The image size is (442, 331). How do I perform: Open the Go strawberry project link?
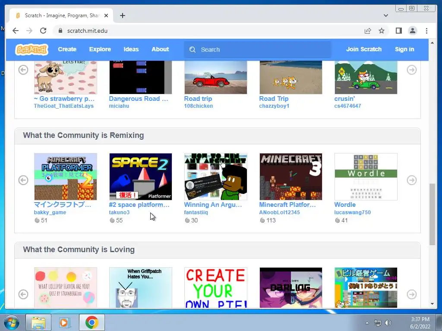(x=64, y=99)
